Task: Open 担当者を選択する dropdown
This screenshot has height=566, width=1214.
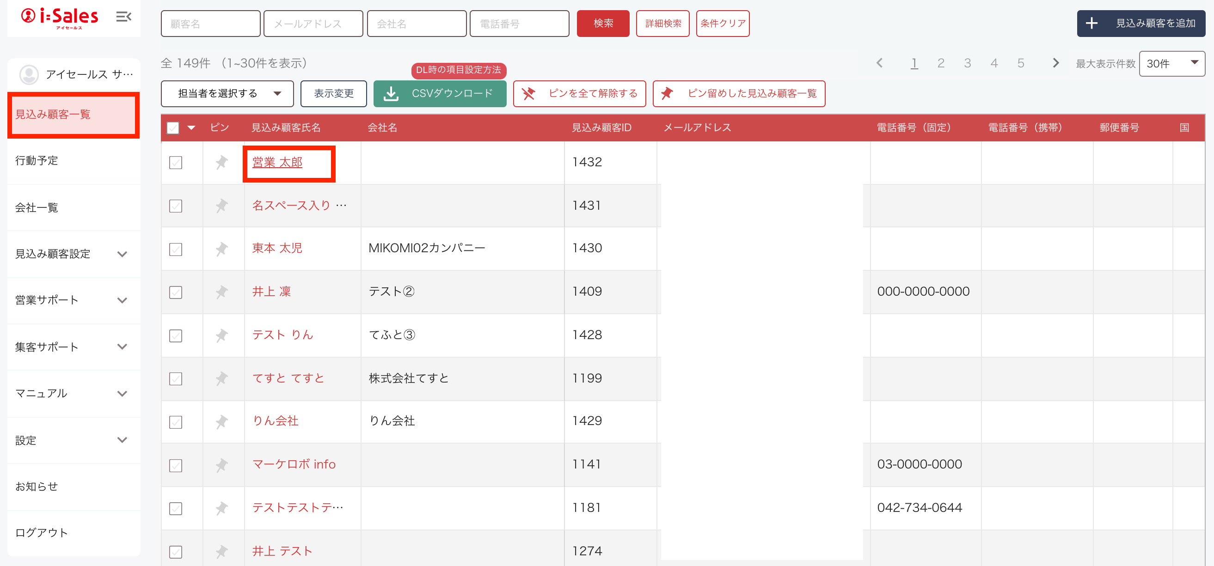Action: tap(227, 94)
